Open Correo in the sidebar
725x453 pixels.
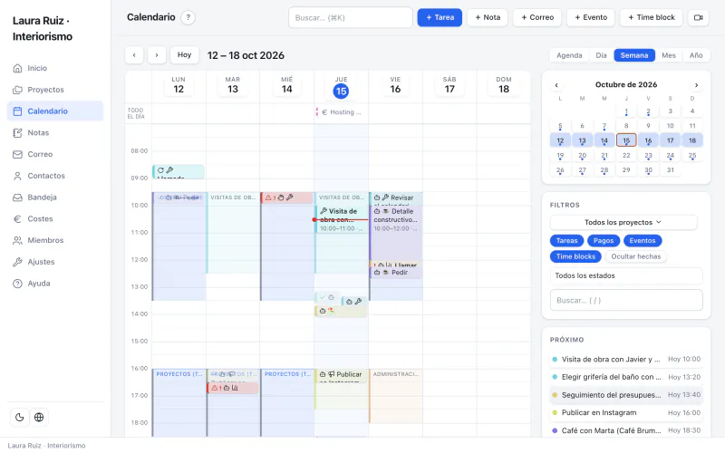pyautogui.click(x=55, y=154)
